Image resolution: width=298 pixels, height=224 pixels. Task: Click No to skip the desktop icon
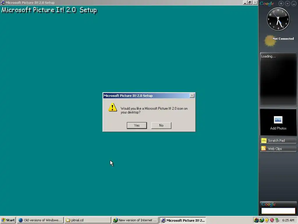point(161,125)
